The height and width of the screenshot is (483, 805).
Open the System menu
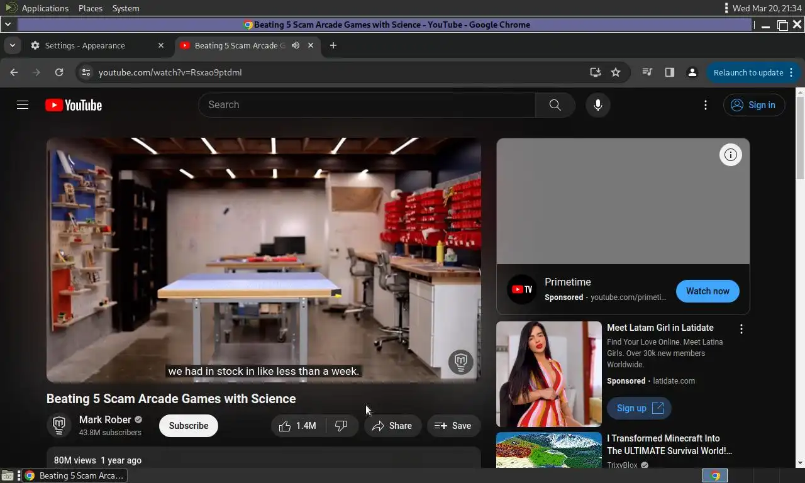click(126, 8)
